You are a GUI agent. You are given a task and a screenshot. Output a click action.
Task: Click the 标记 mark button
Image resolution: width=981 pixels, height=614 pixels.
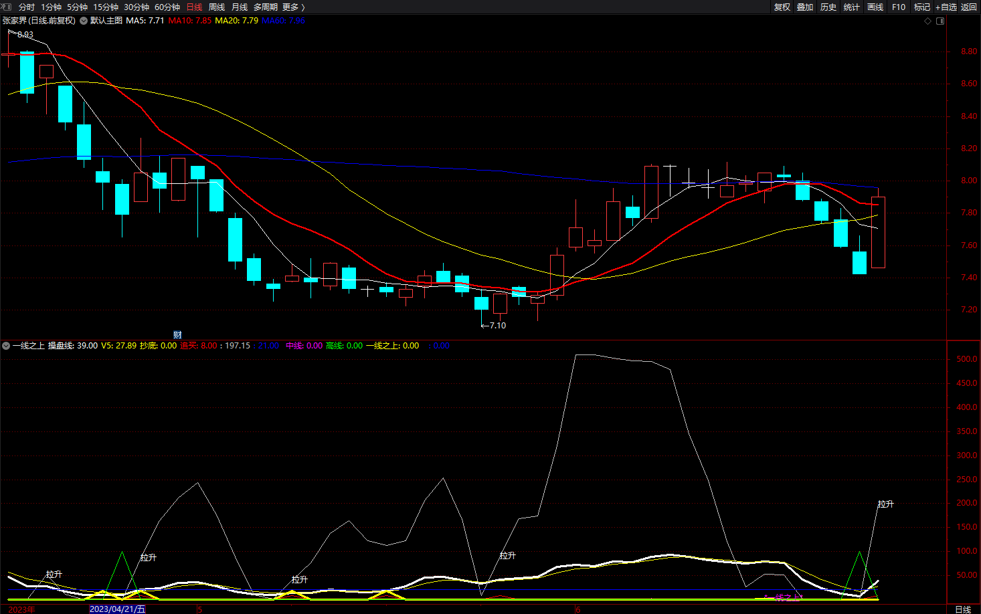[922, 7]
